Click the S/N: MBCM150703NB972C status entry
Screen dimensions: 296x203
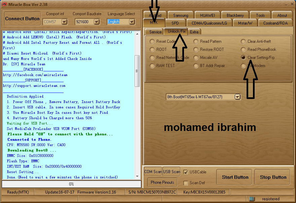pyautogui.click(x=152, y=192)
